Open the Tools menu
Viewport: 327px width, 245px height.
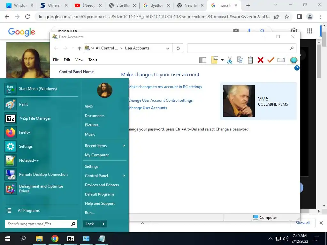(93, 60)
